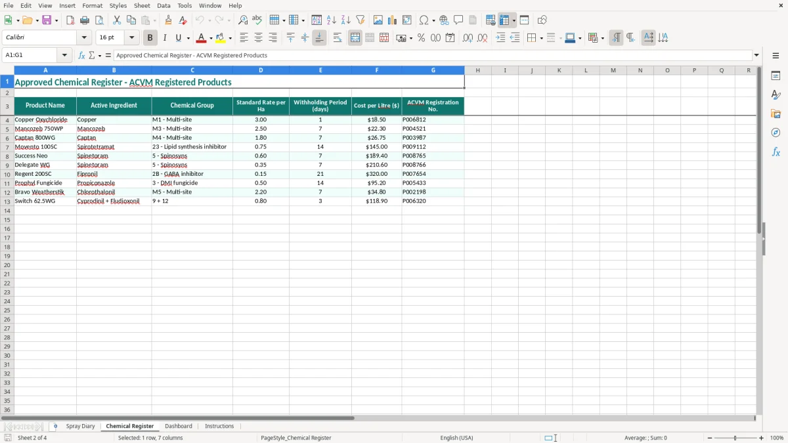This screenshot has width=788, height=443.
Task: Click Define Print Area icon
Action: [491, 20]
